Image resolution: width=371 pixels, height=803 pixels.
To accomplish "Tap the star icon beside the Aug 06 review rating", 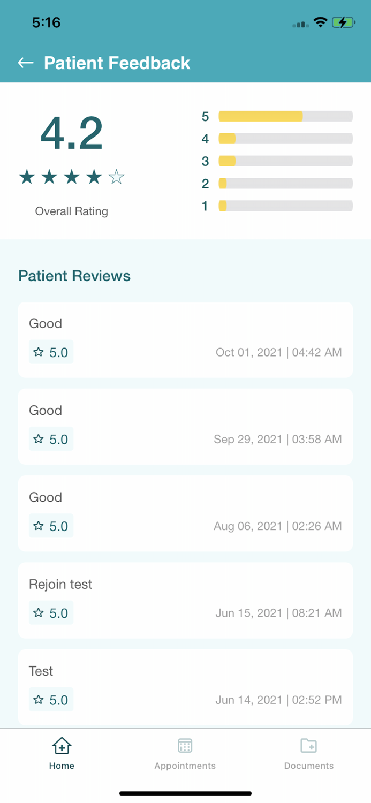I will coord(37,526).
